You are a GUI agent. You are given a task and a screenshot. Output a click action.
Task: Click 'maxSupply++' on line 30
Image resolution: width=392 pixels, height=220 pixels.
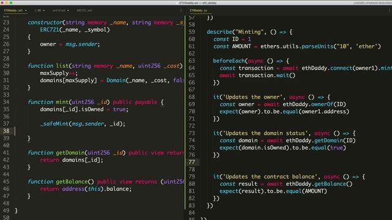[x=58, y=73]
